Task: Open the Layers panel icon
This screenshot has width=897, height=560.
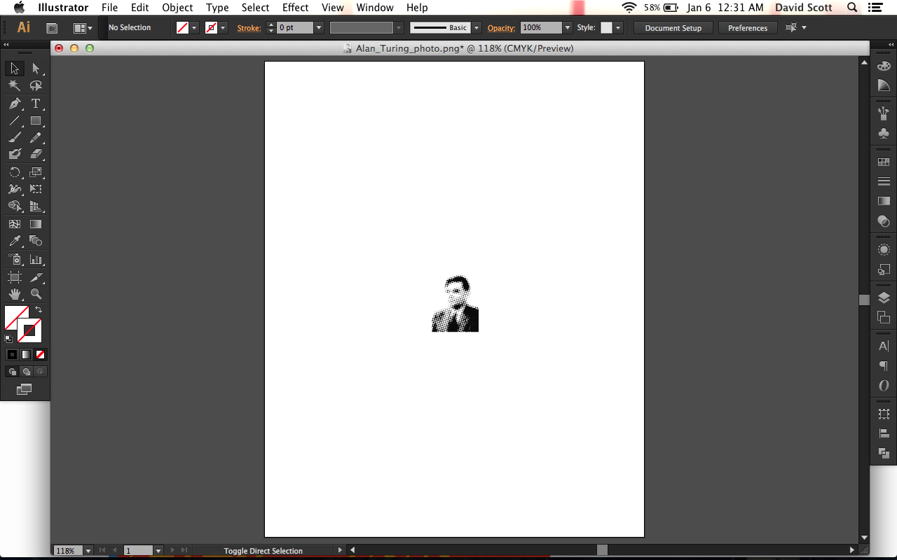Action: [884, 298]
